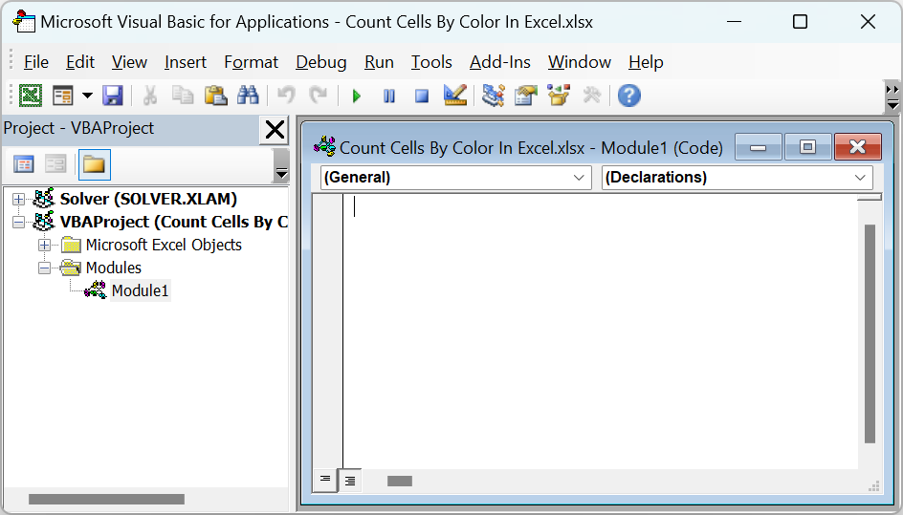Toggle Design Mode with the ruler icon
Image resolution: width=903 pixels, height=515 pixels.
pyautogui.click(x=455, y=96)
